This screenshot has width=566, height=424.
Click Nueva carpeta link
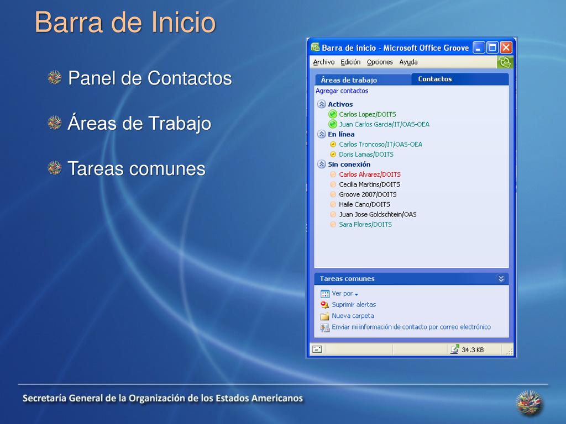coord(353,316)
